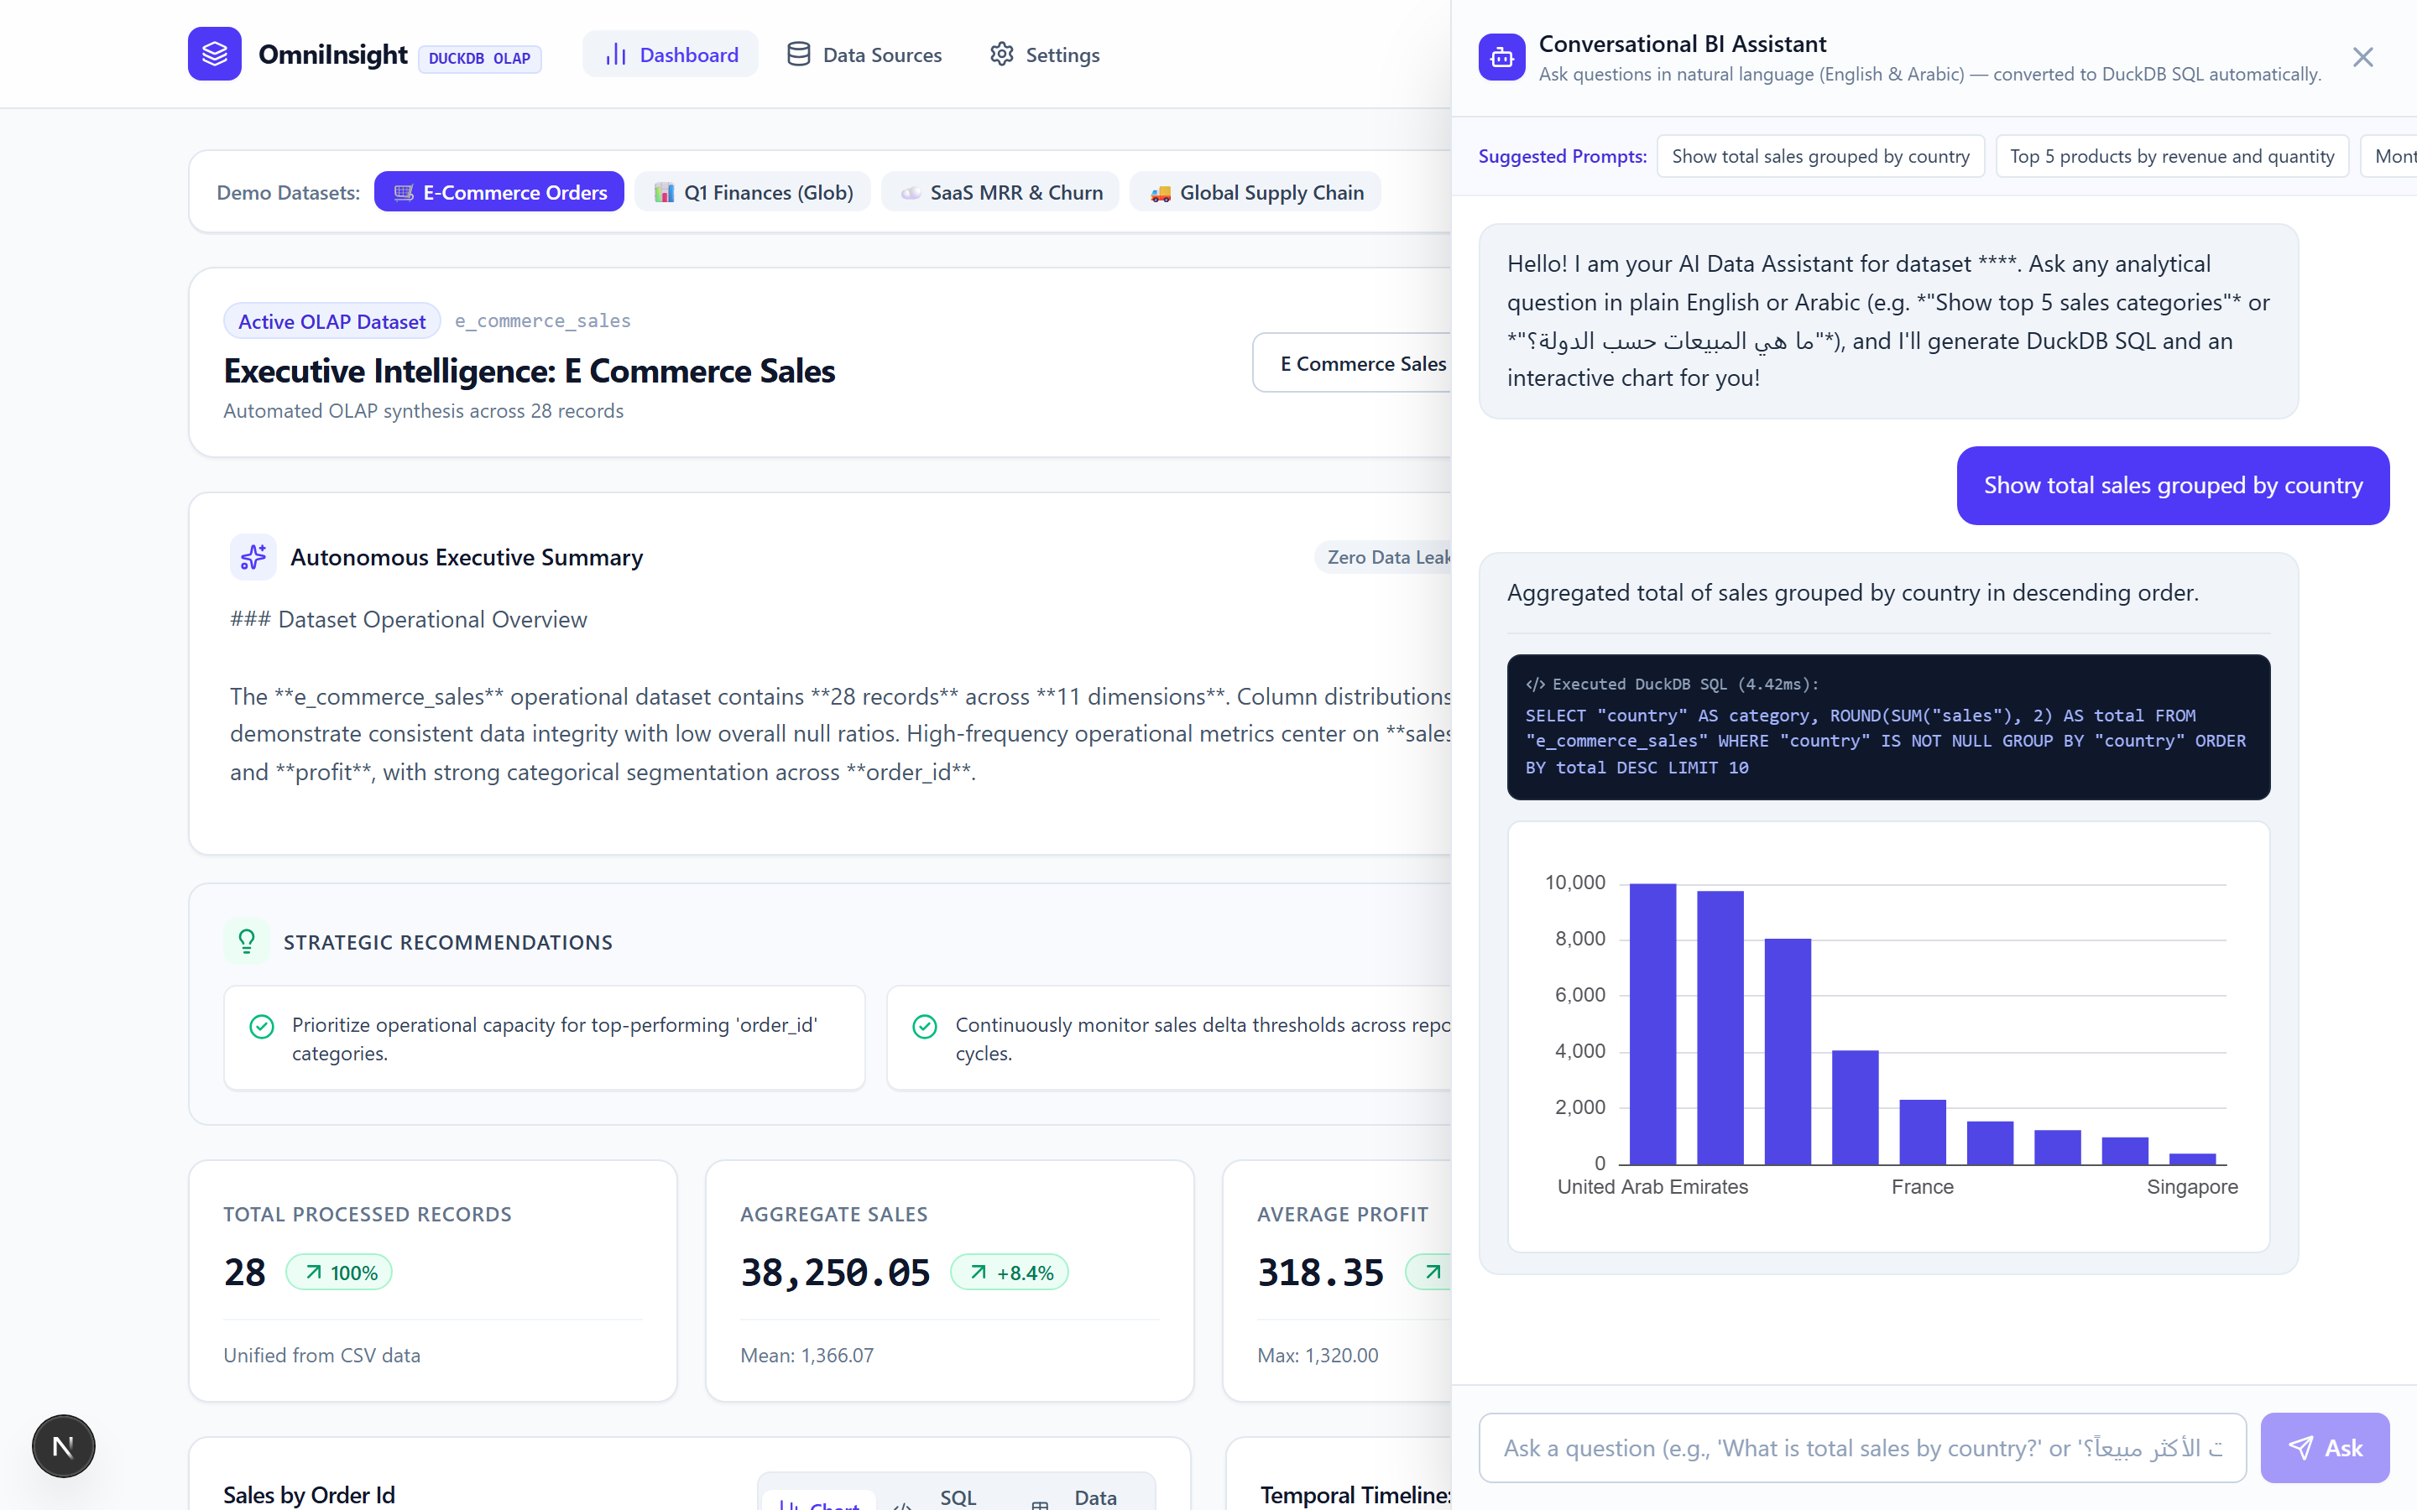
Task: Open the Settings tab
Action: tap(1045, 55)
